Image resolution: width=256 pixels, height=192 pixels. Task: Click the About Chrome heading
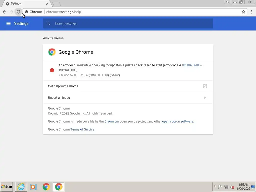click(x=53, y=38)
